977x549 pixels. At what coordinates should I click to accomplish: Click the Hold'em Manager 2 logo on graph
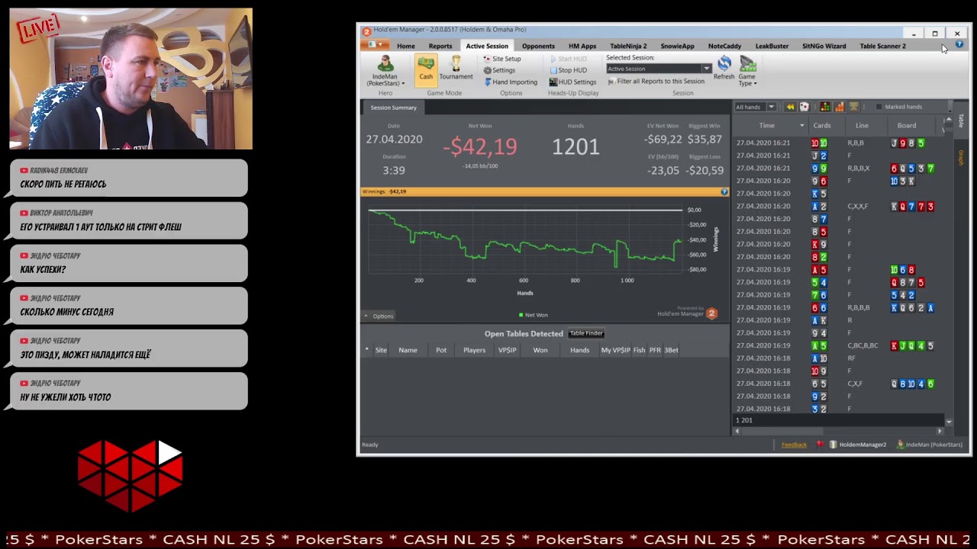[711, 313]
